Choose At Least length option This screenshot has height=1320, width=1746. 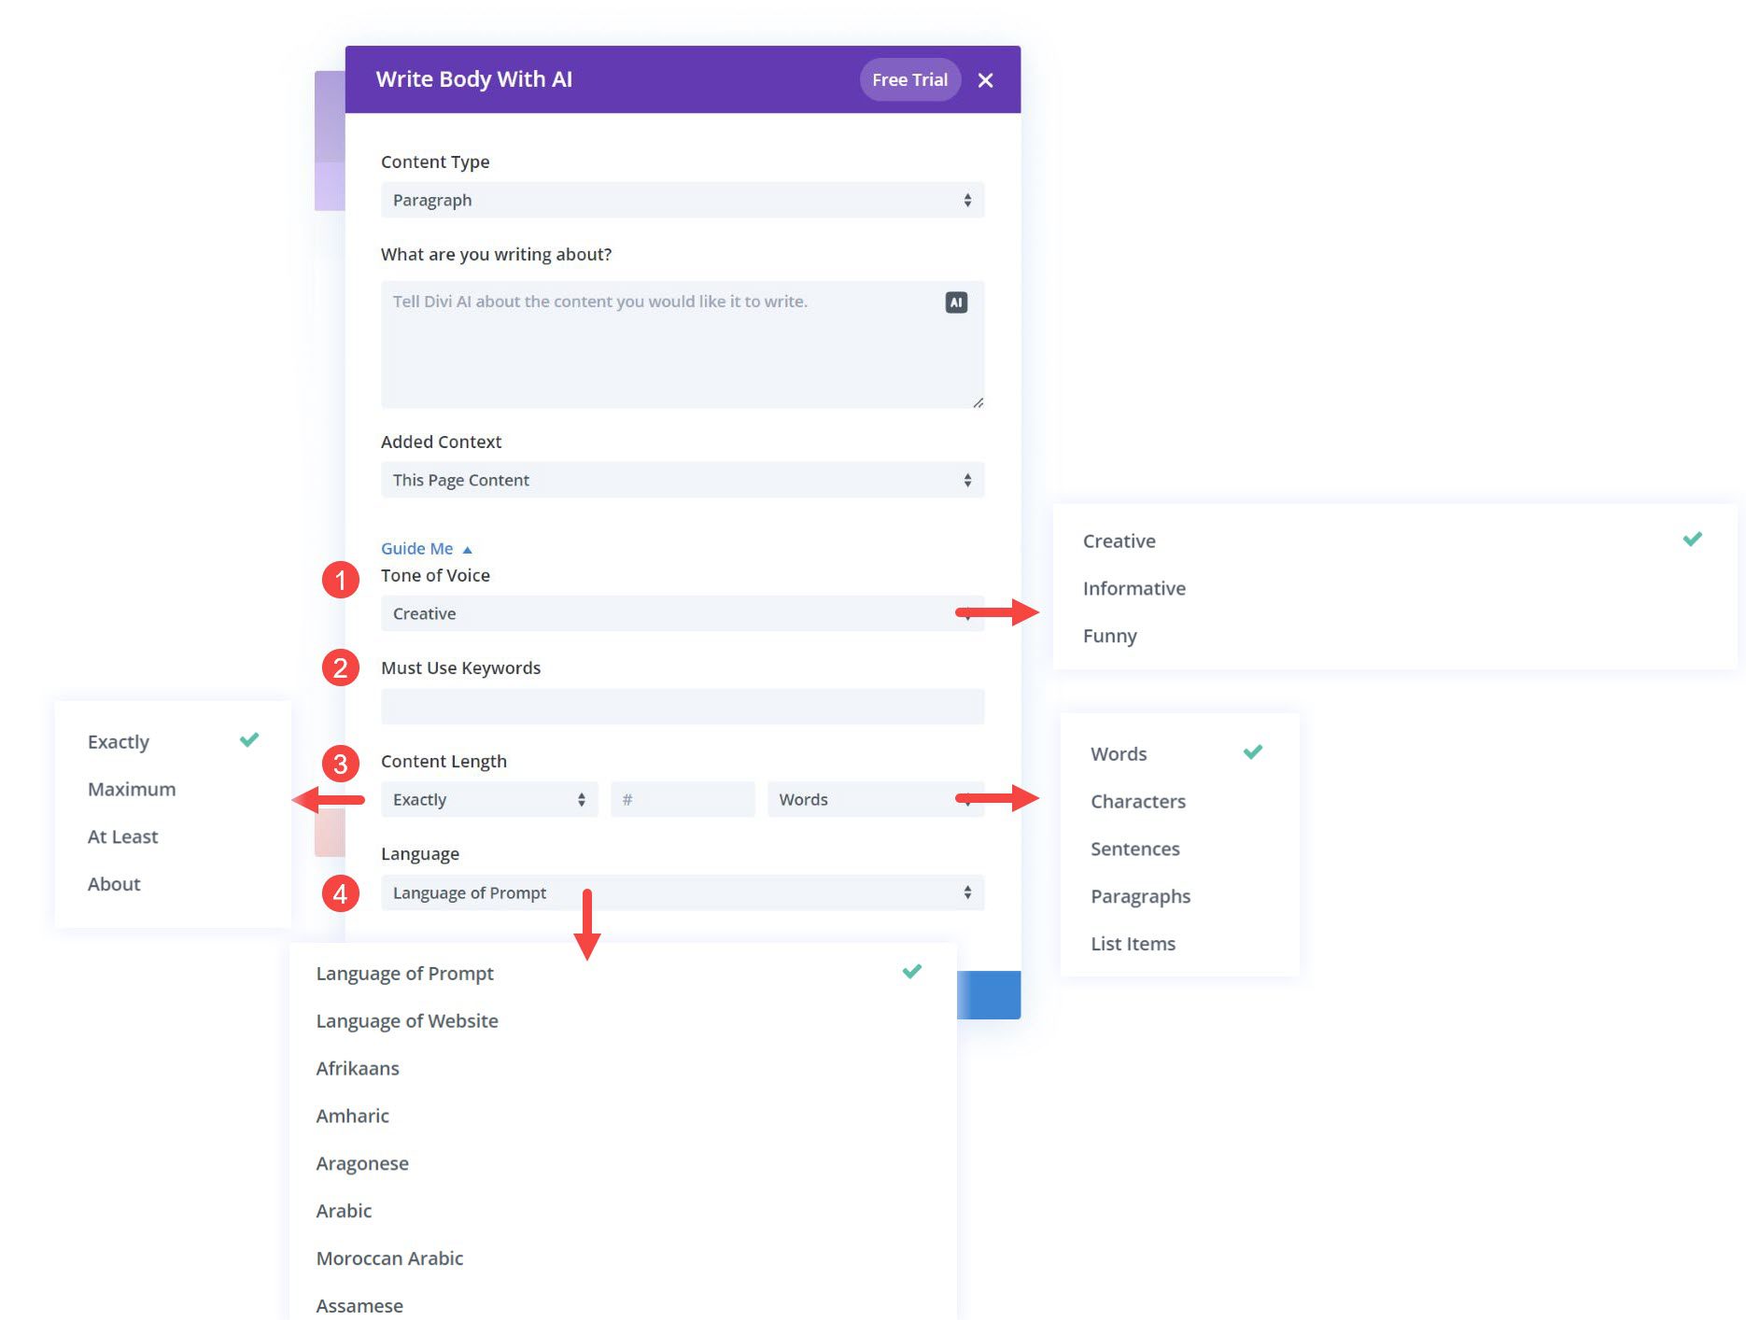[123, 837]
